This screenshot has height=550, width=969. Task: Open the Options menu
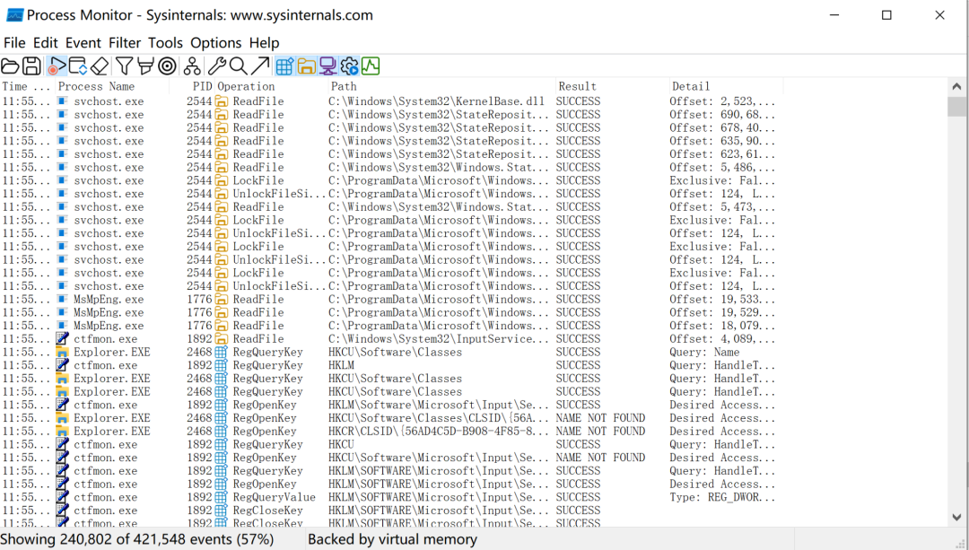(215, 43)
